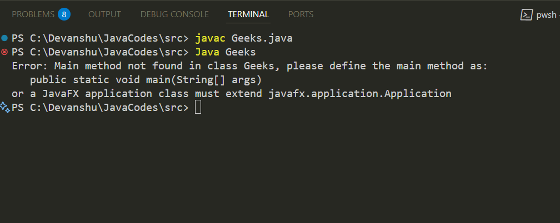The width and height of the screenshot is (560, 223).
Task: Click the sparkle icon beside the current prompt
Action: pyautogui.click(x=4, y=107)
